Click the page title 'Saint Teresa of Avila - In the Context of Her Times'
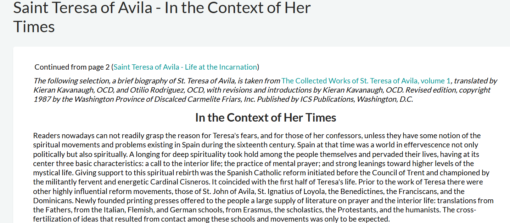This screenshot has height=223, width=510. 162,17
